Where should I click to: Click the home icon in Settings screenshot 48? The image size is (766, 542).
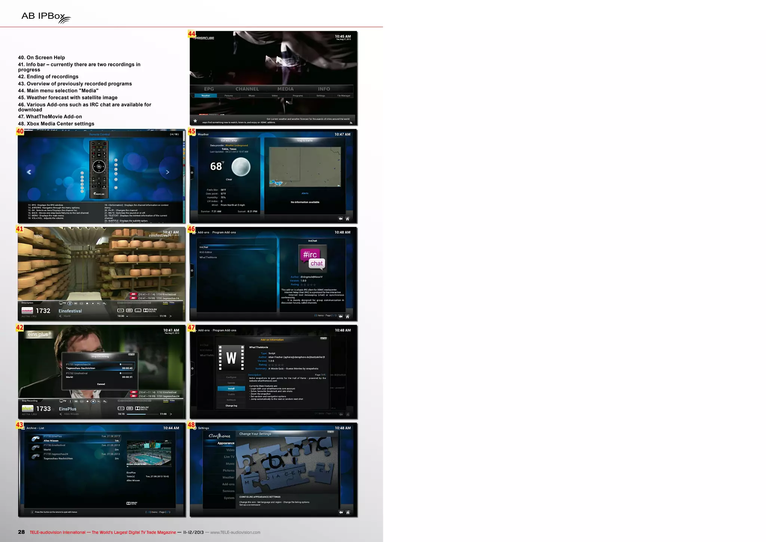tap(347, 512)
